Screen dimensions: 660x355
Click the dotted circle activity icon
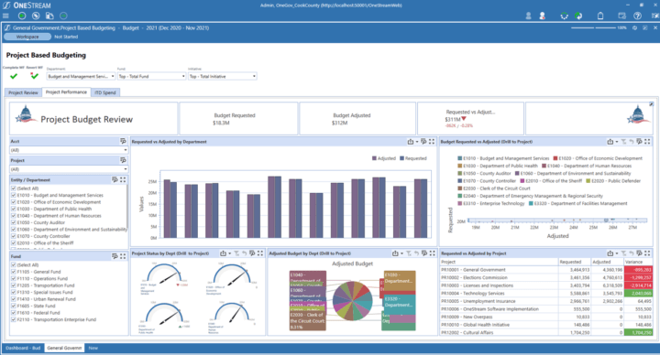click(x=565, y=16)
